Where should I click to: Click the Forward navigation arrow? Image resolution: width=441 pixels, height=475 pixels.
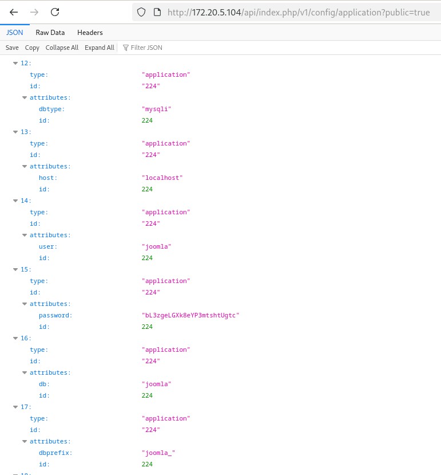click(x=34, y=12)
